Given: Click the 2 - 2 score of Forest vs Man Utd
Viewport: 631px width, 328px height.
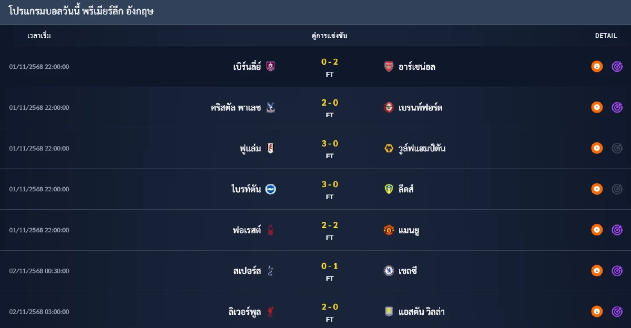Looking at the screenshot, I should 330,225.
